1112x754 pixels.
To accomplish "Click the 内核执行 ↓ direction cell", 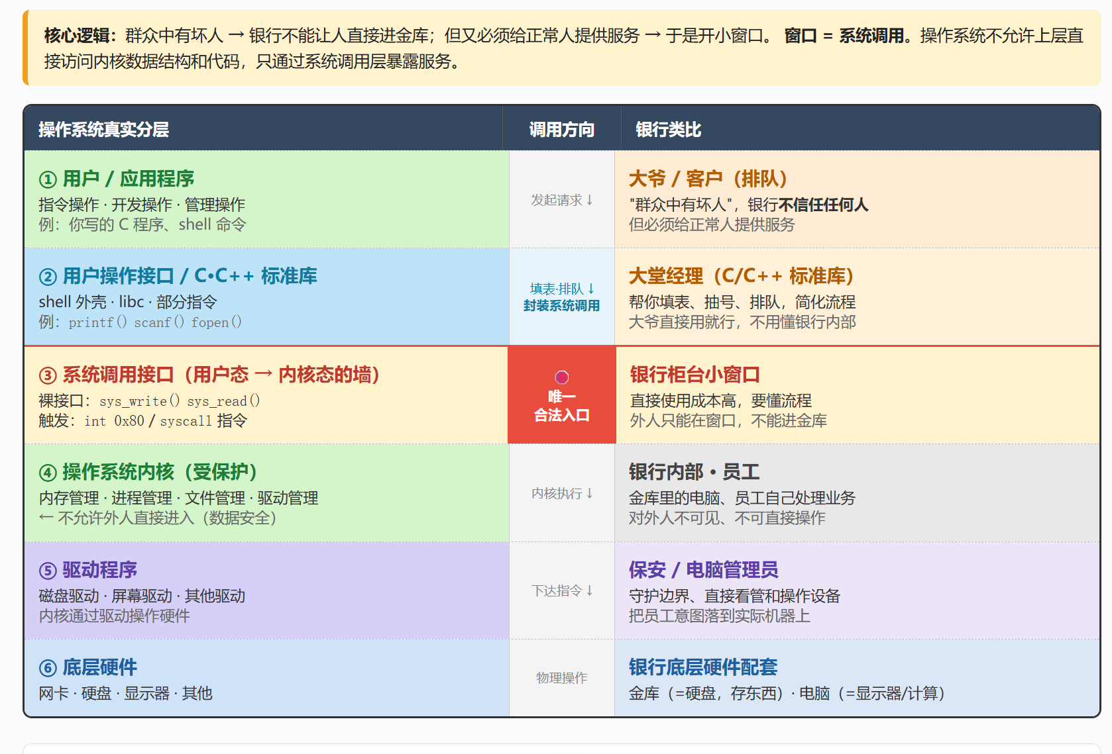I will [x=562, y=493].
